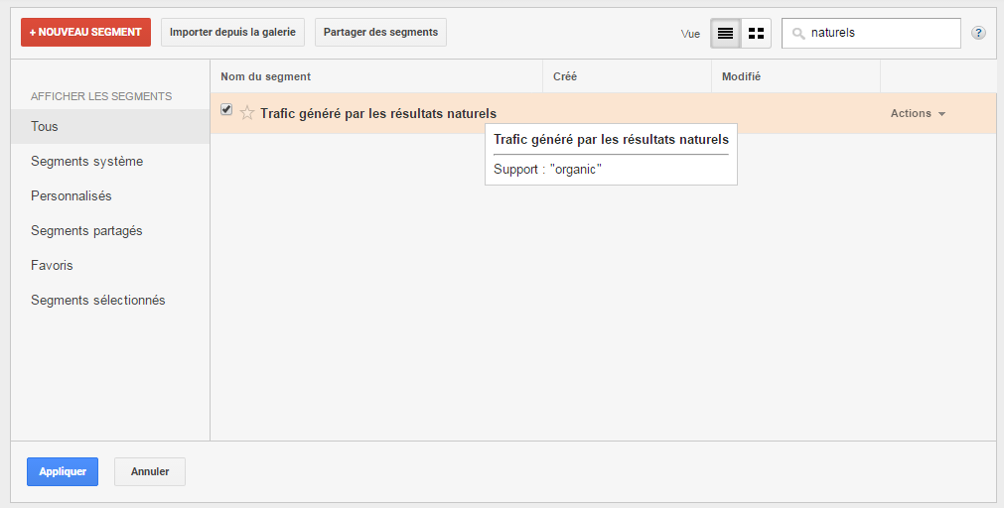Viewport: 1004px width, 508px height.
Task: Click the Appliquer button
Action: point(63,471)
